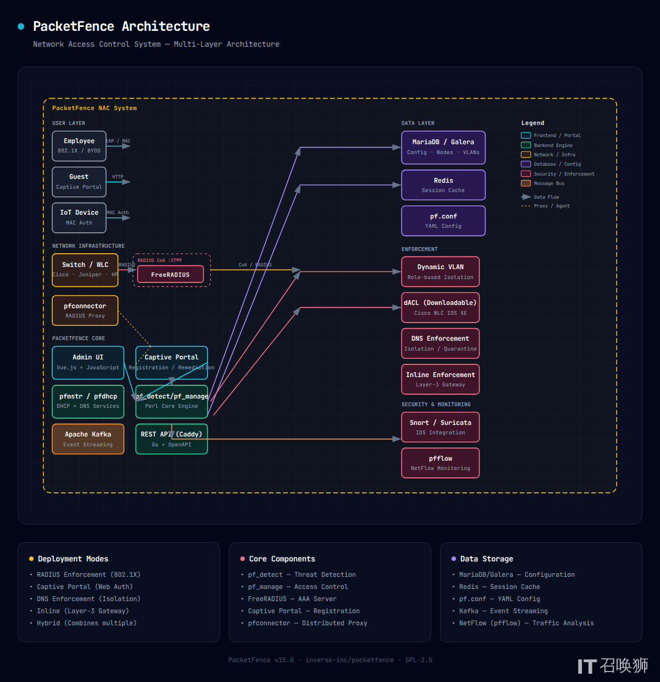The height and width of the screenshot is (682, 660).
Task: Click "DNS Enforcement (Isolation)" list item
Action: (x=89, y=599)
